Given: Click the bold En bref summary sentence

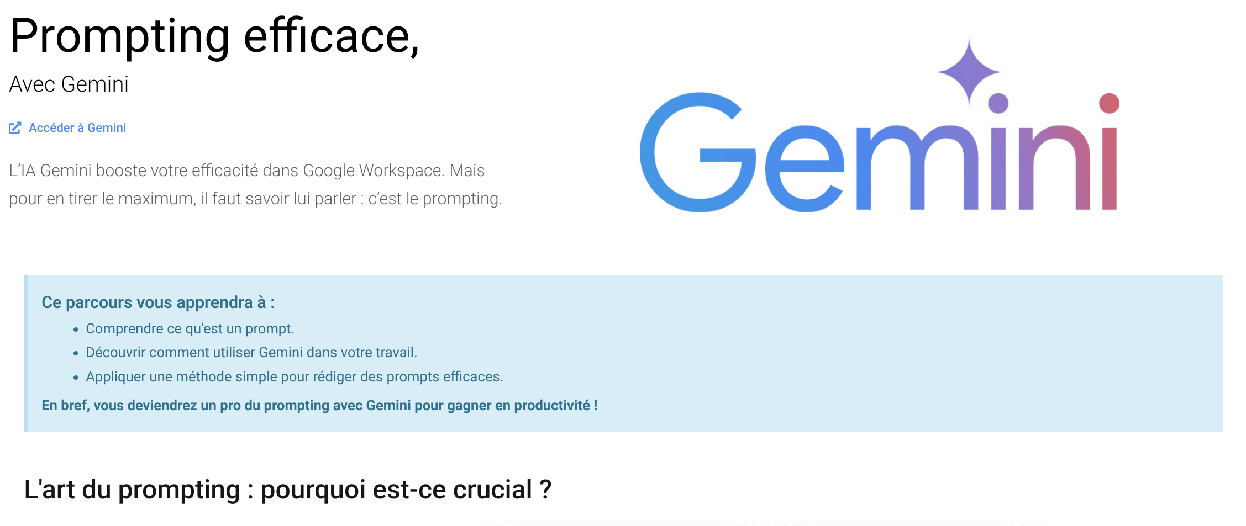Looking at the screenshot, I should click(x=319, y=405).
